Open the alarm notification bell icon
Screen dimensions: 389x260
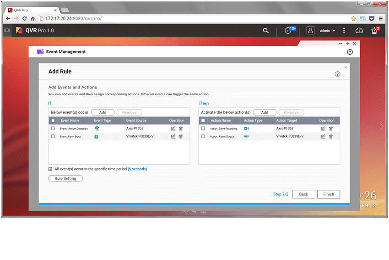click(374, 31)
